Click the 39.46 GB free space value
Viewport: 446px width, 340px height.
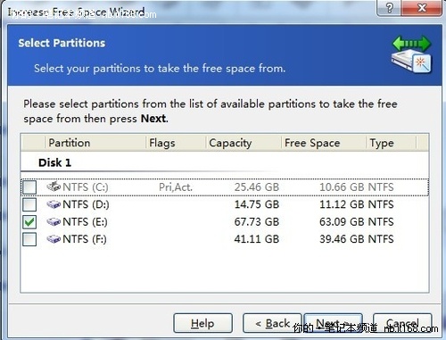342,239
